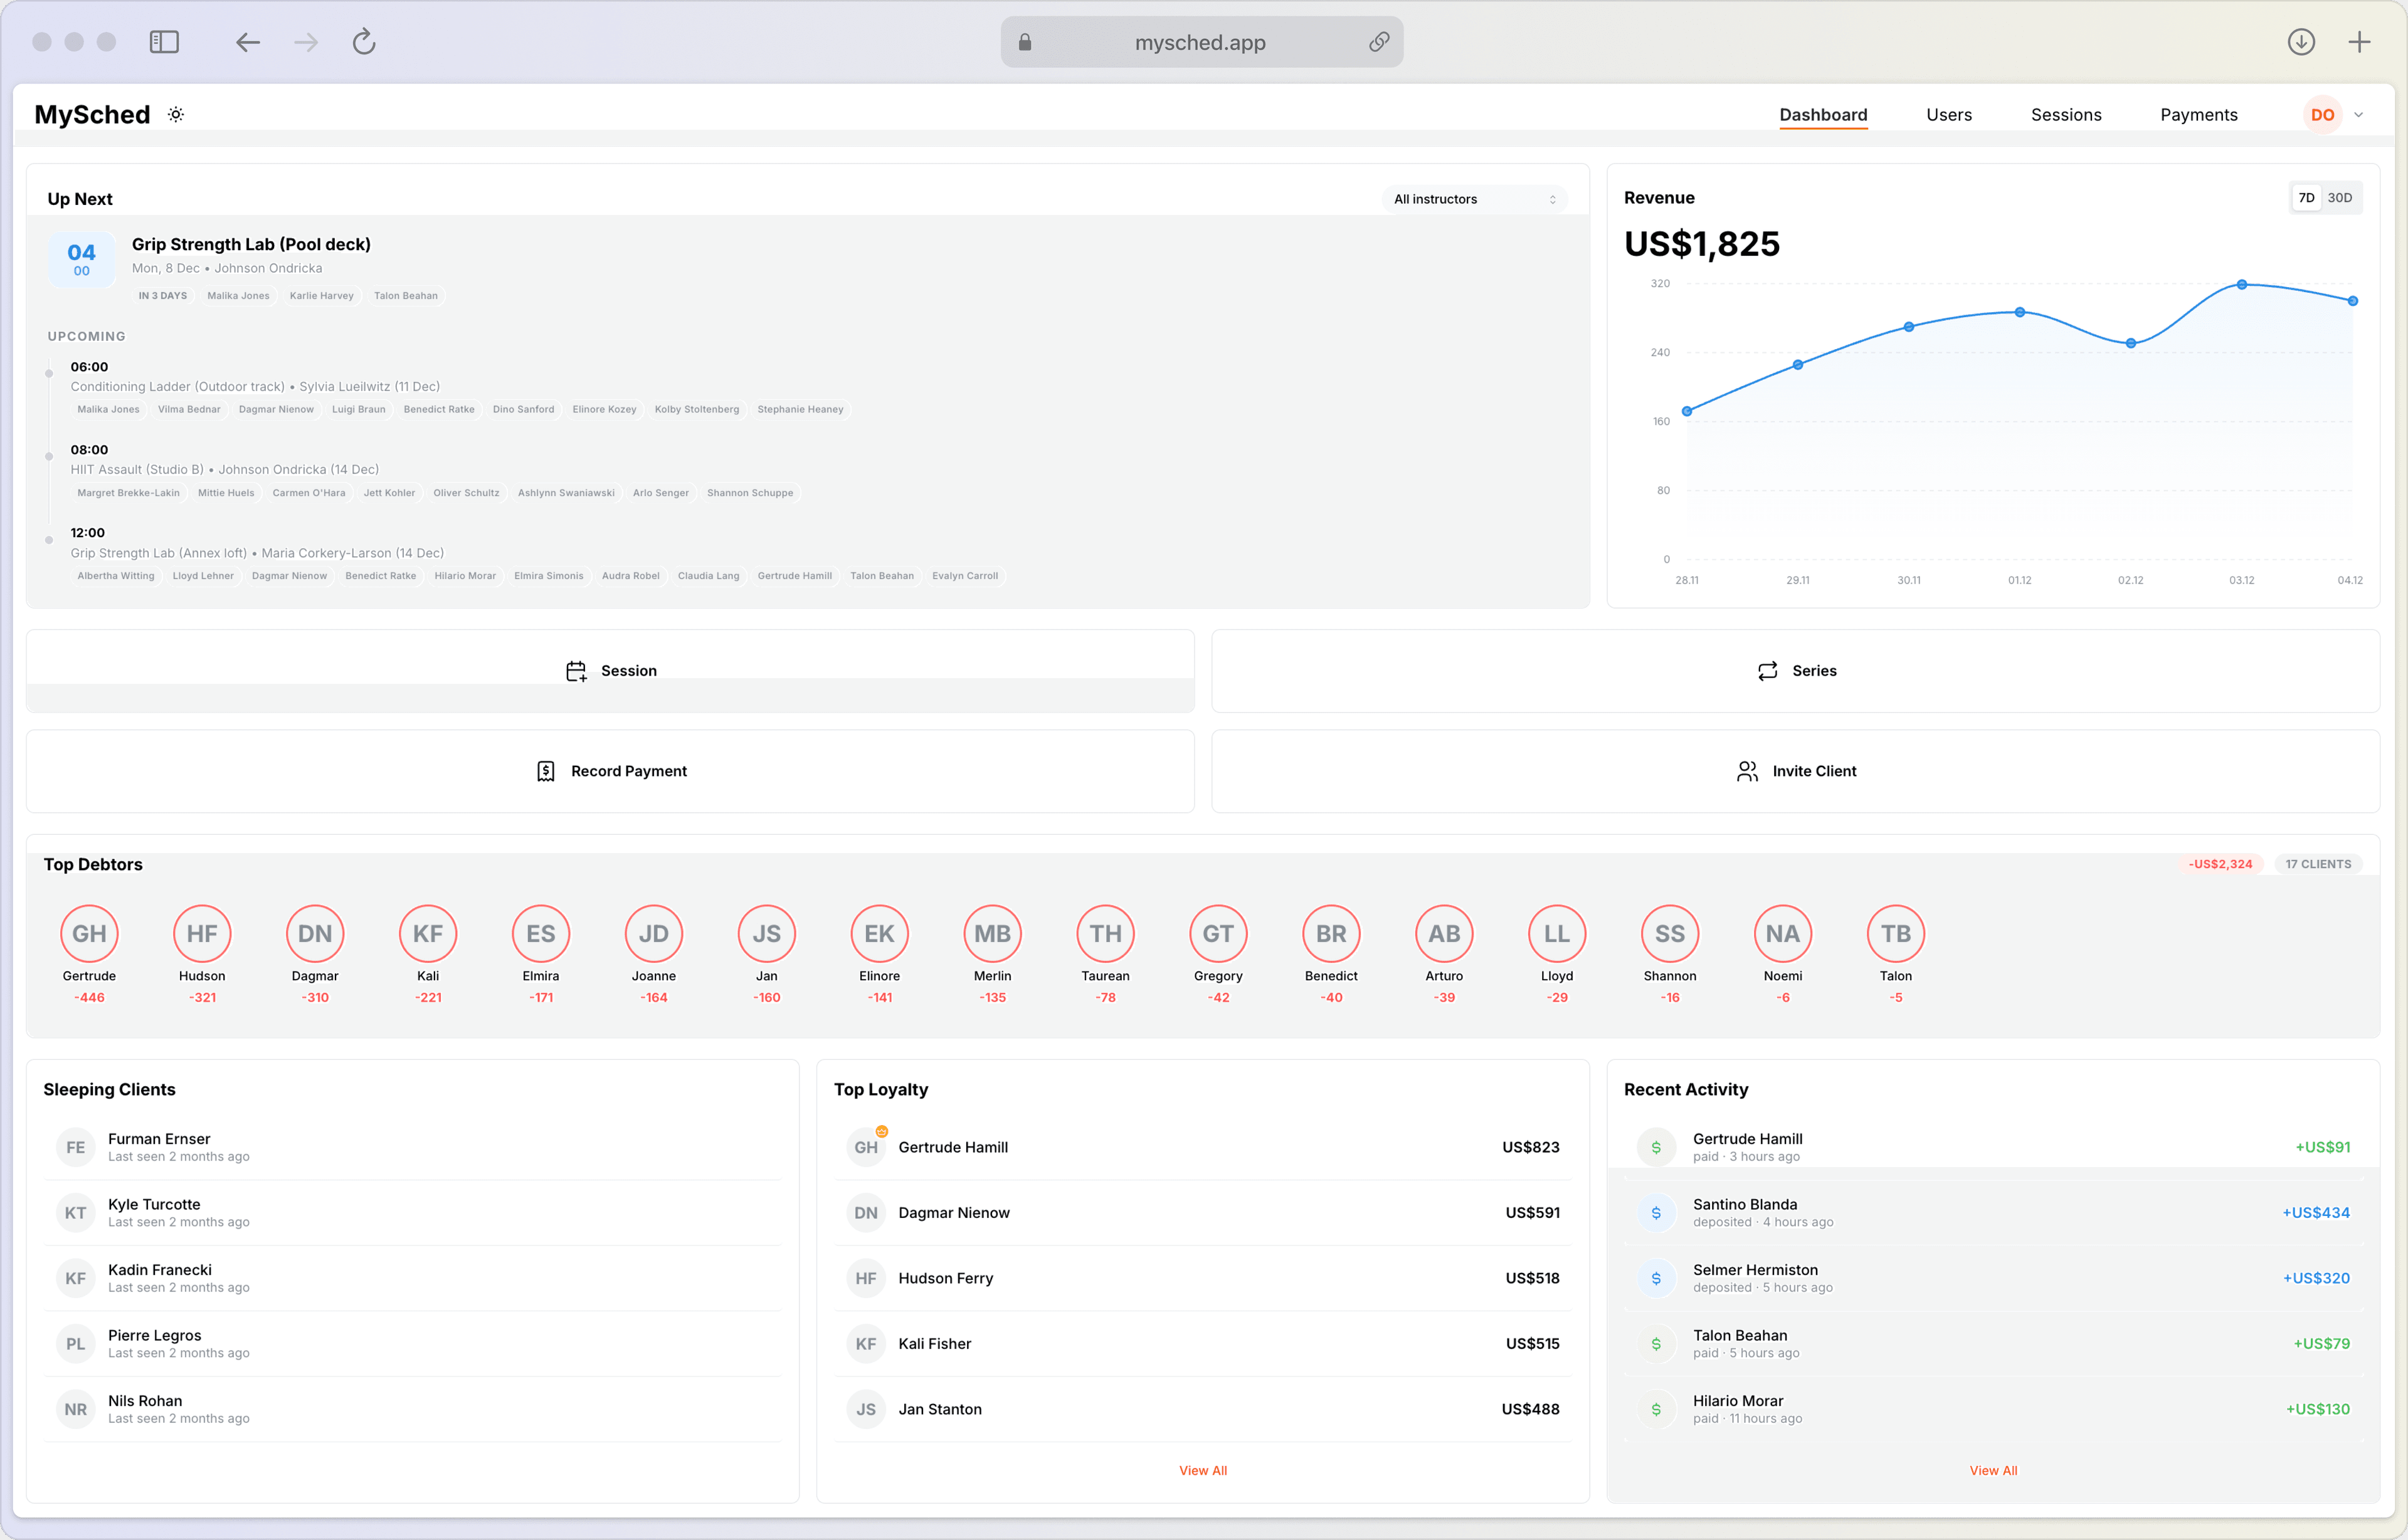Click the receipt icon beside Record Payment

[x=545, y=771]
